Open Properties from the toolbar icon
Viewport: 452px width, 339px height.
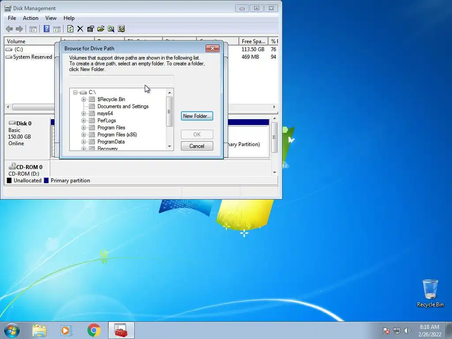90,29
